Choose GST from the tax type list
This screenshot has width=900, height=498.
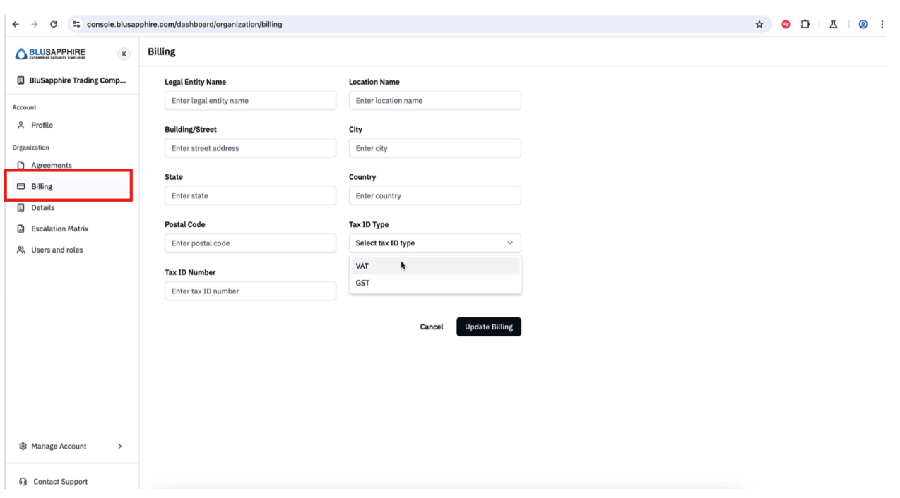[362, 283]
